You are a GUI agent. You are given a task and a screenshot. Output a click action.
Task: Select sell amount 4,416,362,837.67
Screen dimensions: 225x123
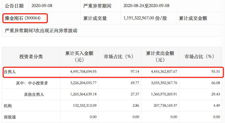click(x=164, y=71)
